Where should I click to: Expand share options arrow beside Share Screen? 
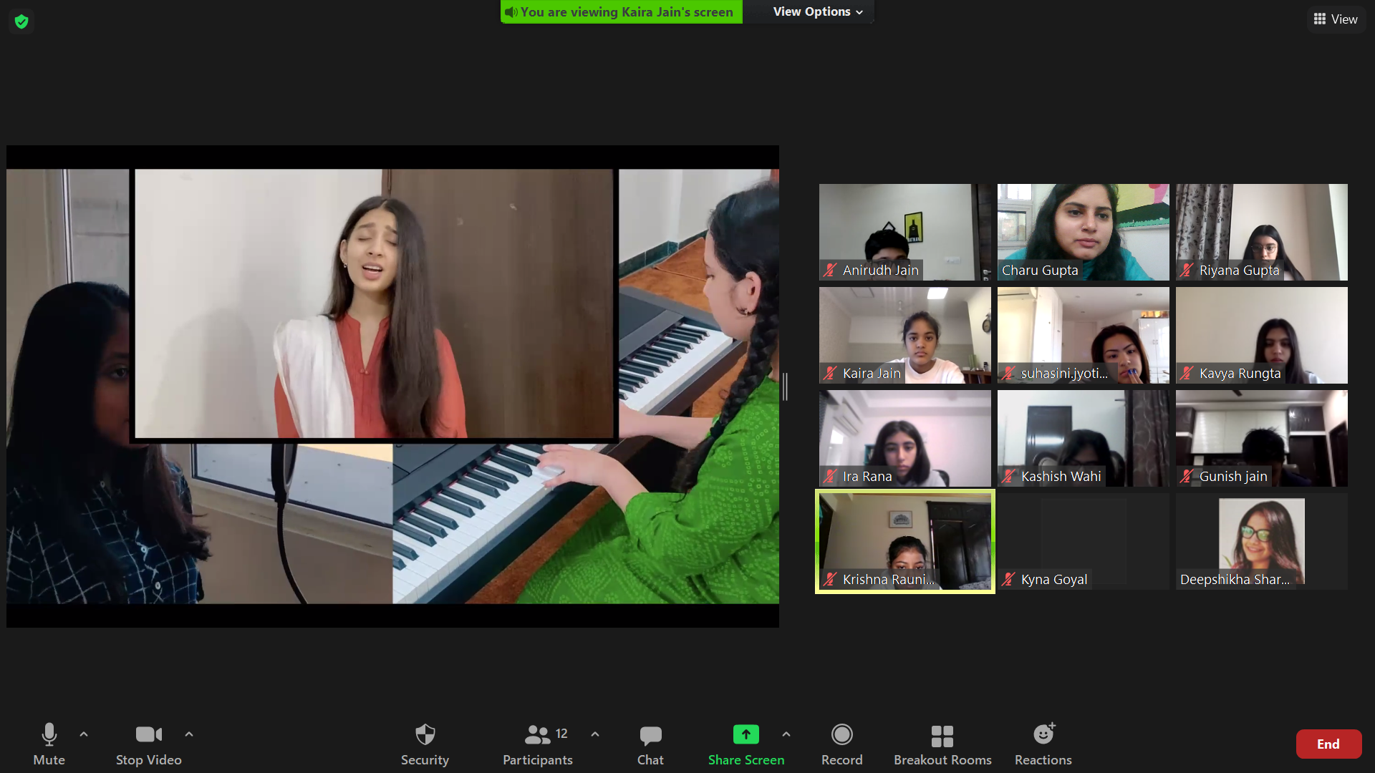pos(786,734)
